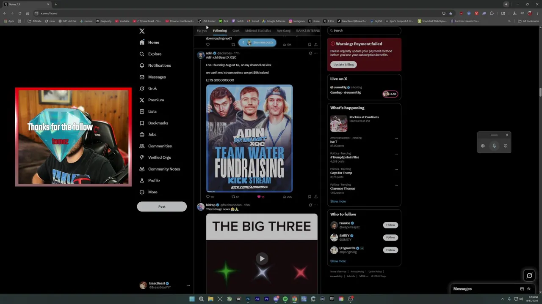Click Show more under Who to follow
Screen dimensions: 542x304
pos(338,261)
